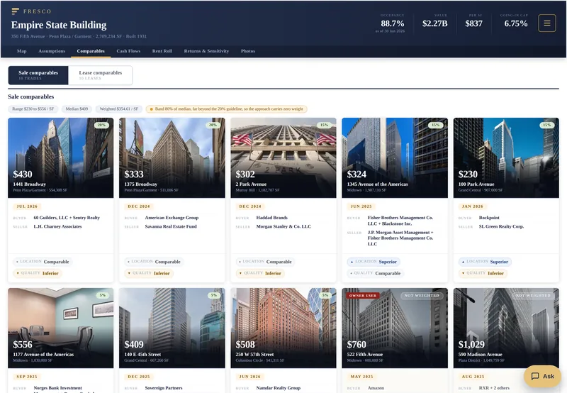Switch to the Assumptions tab
567x393 pixels.
click(x=52, y=51)
